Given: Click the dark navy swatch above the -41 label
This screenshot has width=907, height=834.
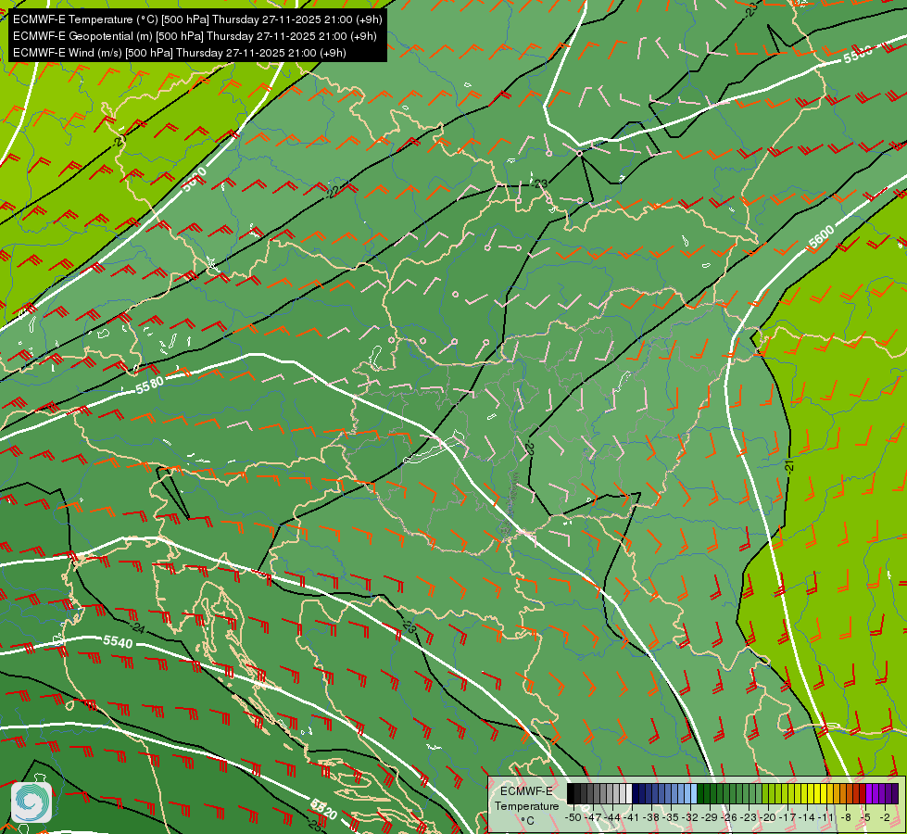Looking at the screenshot, I should tap(636, 793).
